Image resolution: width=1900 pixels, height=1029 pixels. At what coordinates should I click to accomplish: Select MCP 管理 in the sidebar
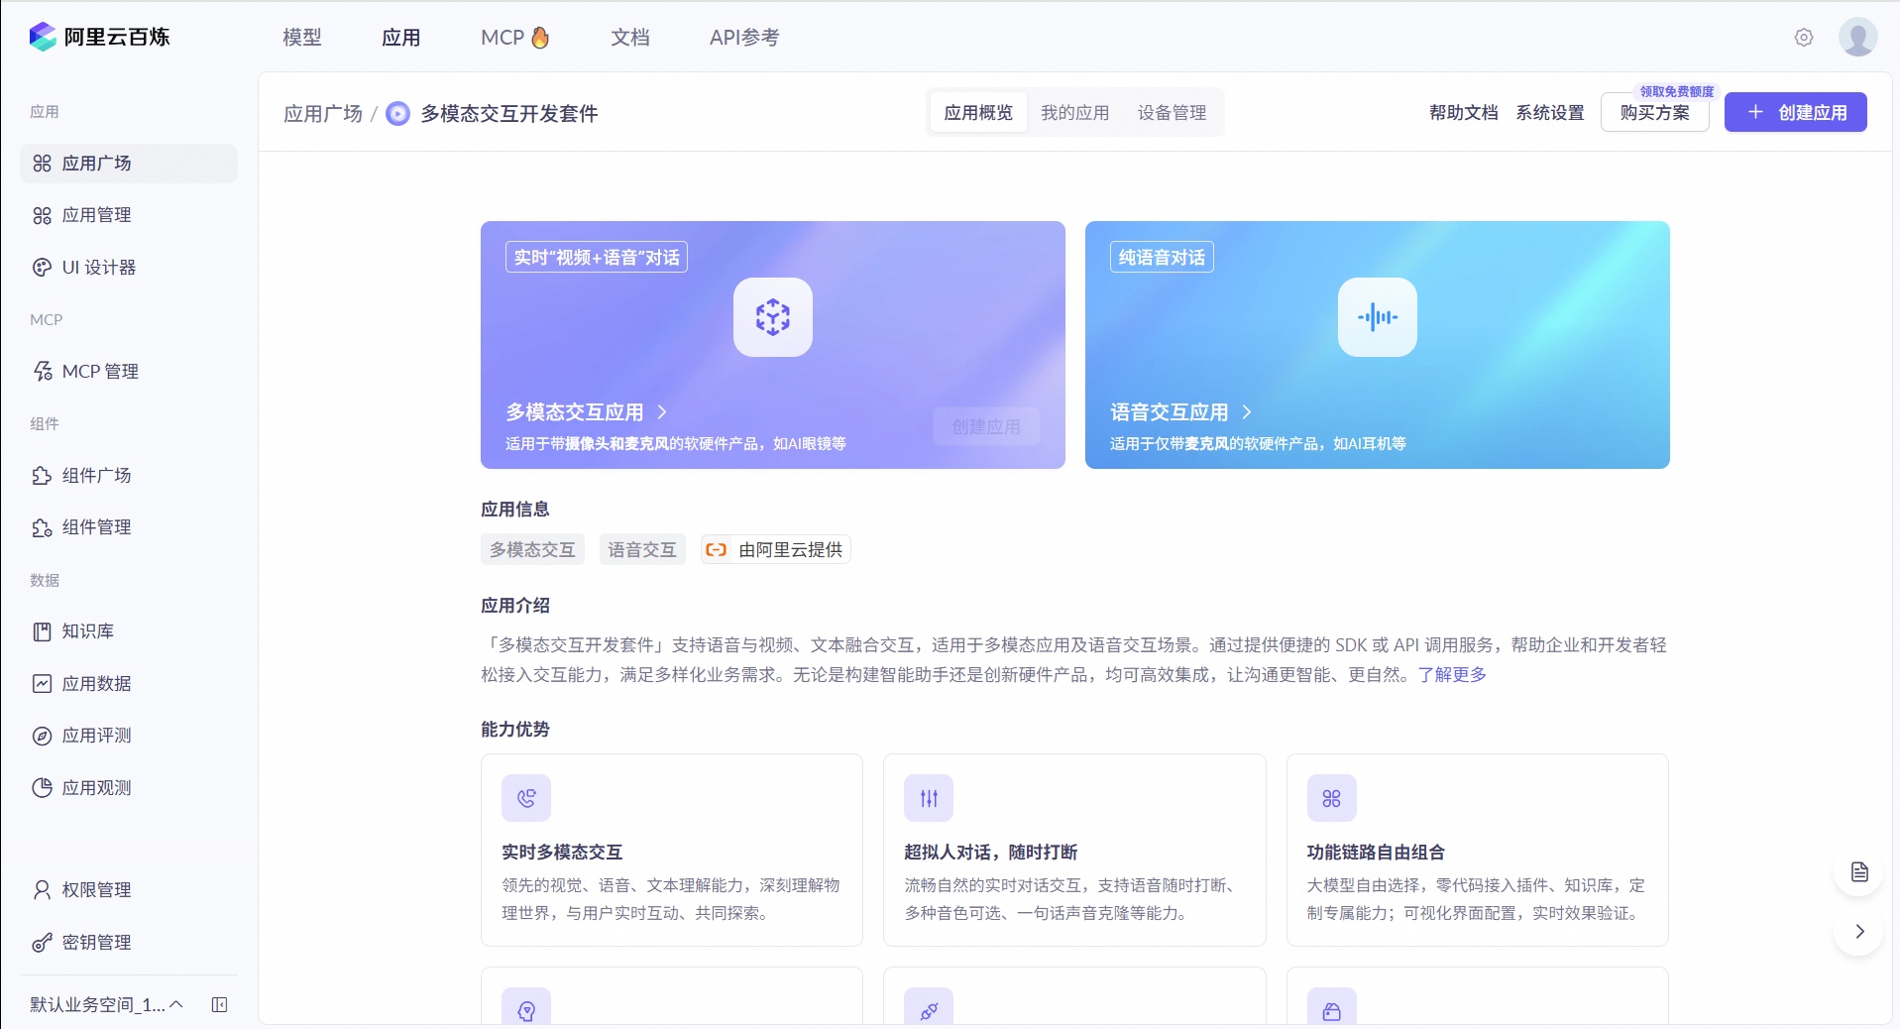coord(99,371)
